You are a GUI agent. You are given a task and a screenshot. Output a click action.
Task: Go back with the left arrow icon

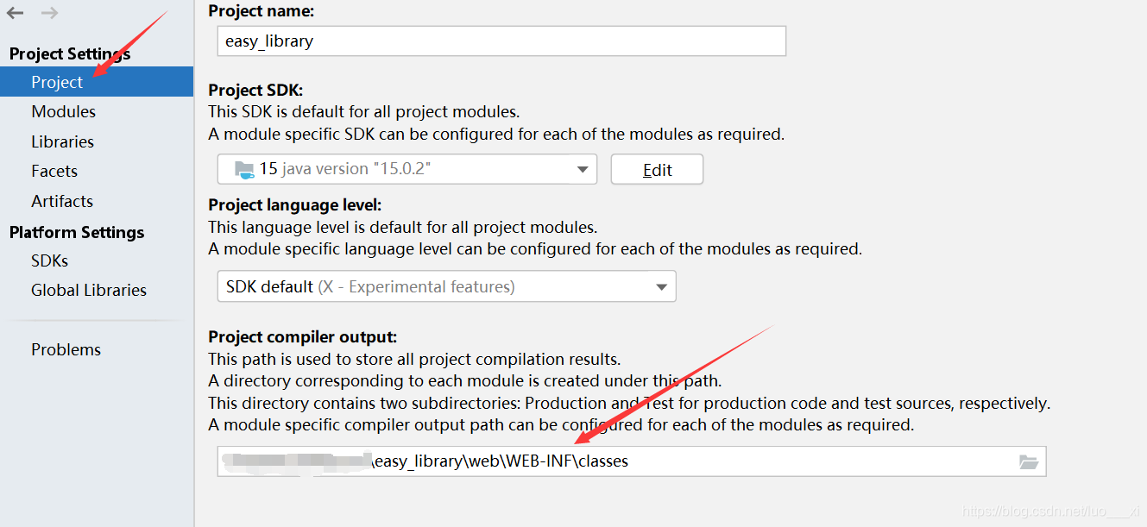pyautogui.click(x=15, y=13)
